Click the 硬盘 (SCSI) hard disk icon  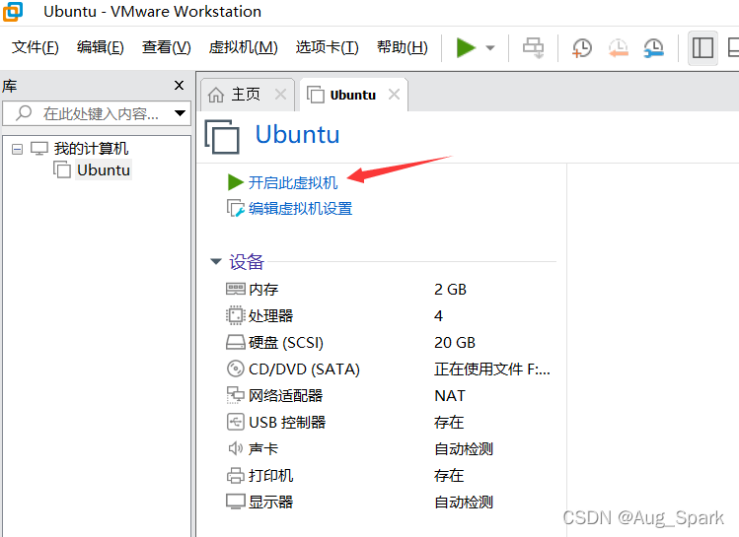[x=235, y=342]
